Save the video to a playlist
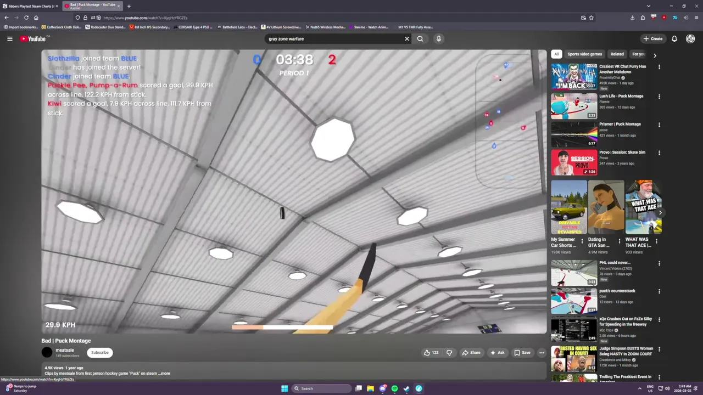Screen dimensions: 703x395 point(522,353)
